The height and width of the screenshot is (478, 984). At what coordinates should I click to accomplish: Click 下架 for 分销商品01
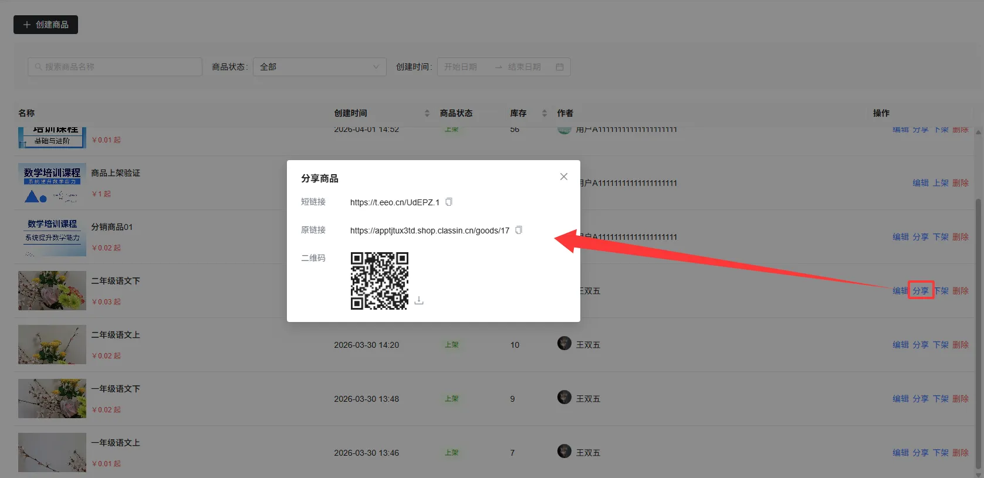941,237
